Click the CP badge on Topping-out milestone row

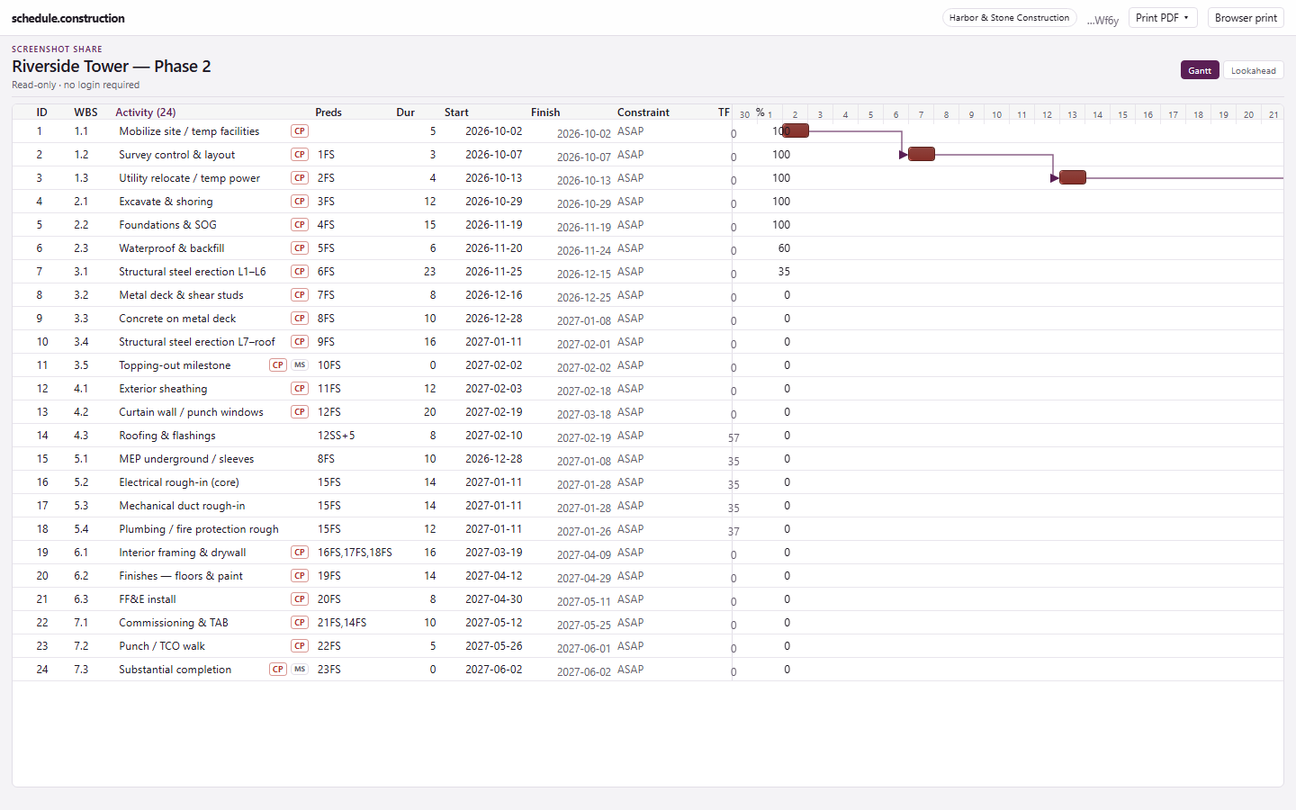coord(278,365)
